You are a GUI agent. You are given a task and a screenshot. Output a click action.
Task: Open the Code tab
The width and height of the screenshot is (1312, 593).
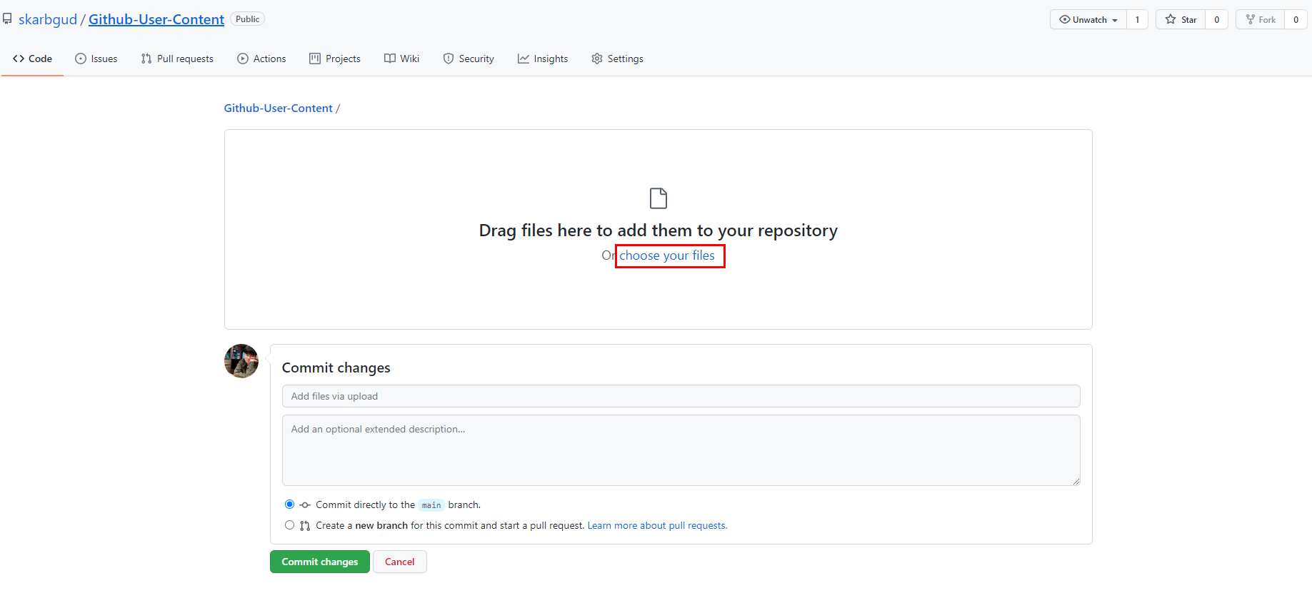(x=32, y=59)
